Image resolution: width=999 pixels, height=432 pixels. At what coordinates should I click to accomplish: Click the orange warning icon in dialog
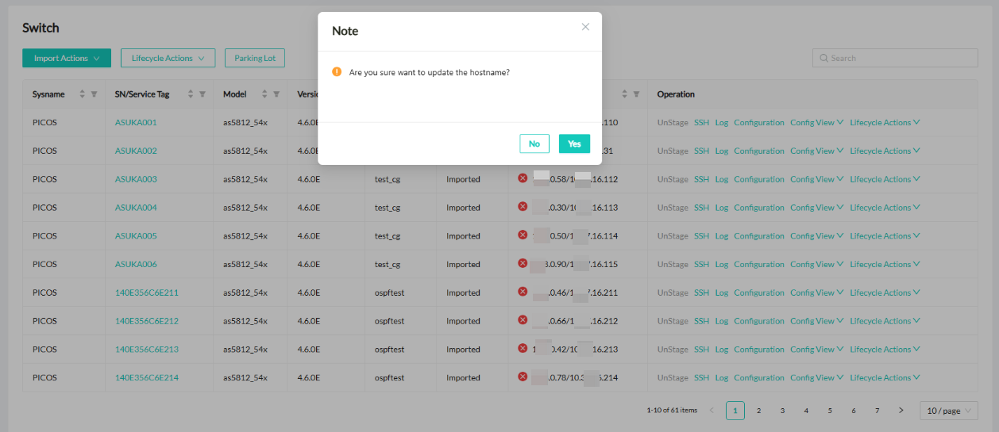(x=337, y=72)
